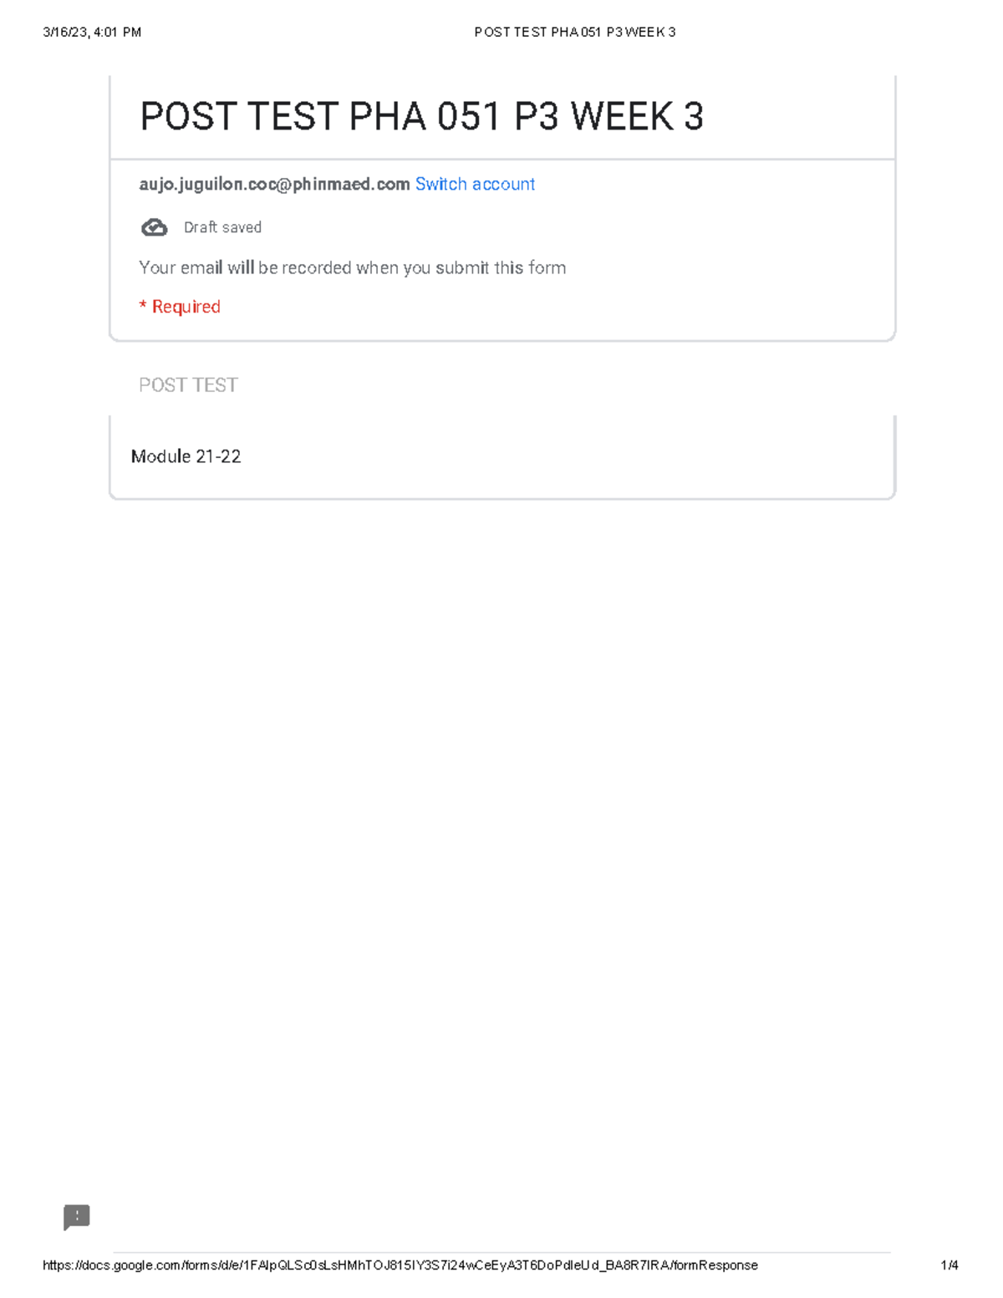Screen dimensions: 1003x1298
Task: Select the large form title heading
Action: 421,116
